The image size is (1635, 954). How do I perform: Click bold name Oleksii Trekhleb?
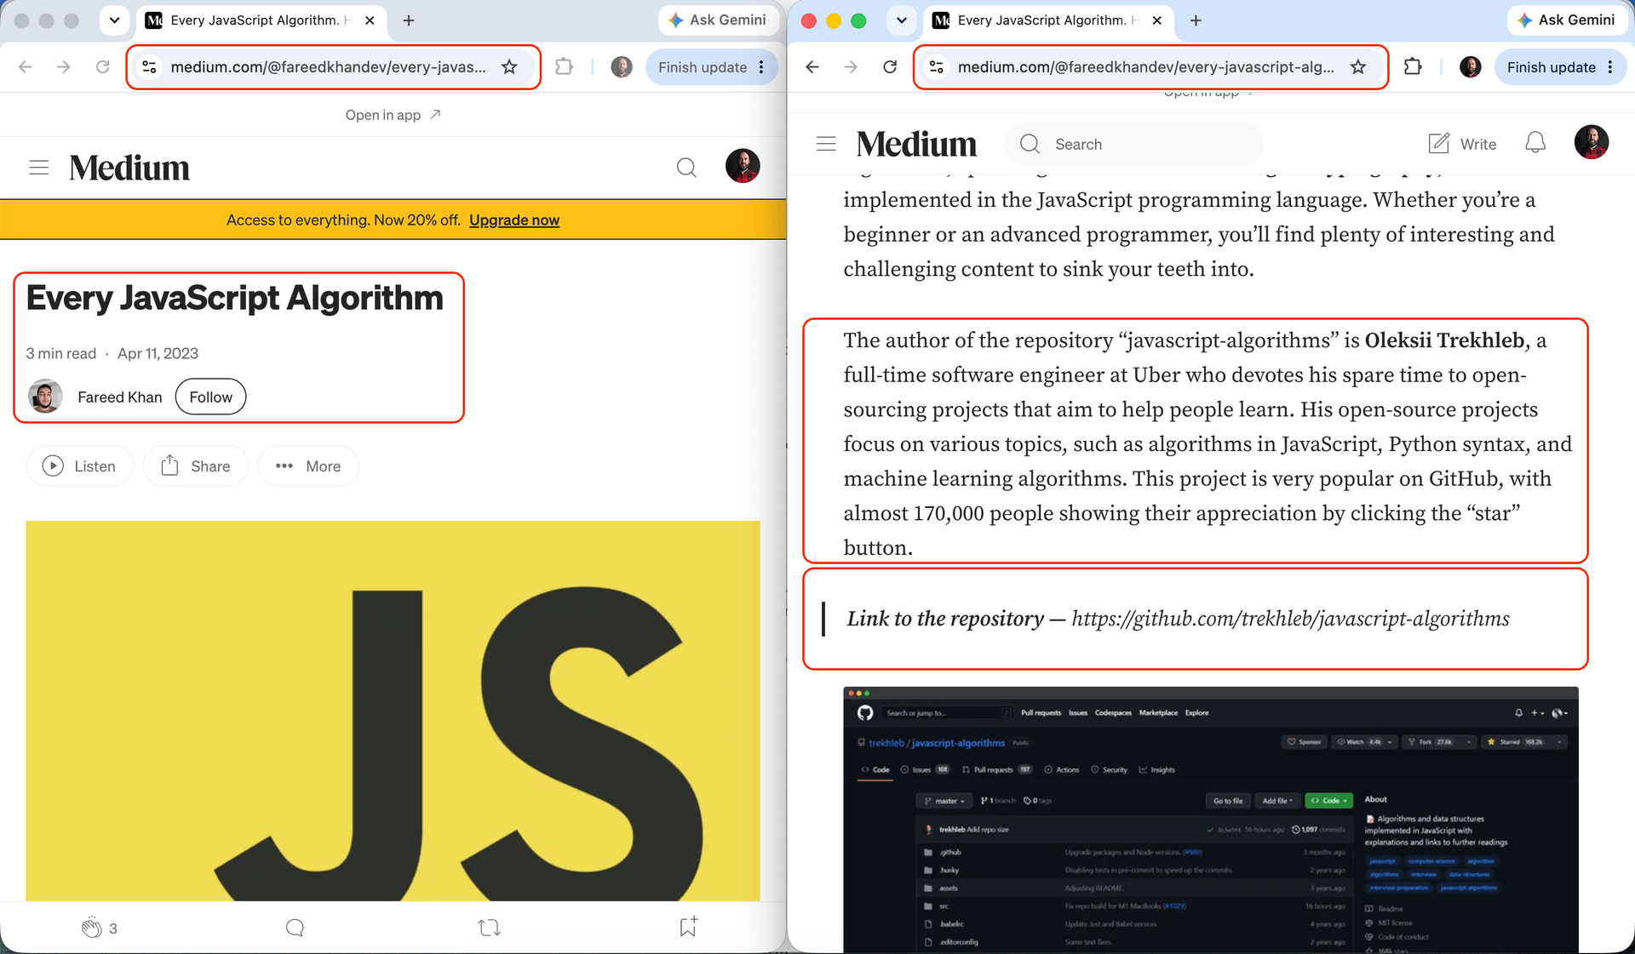pyautogui.click(x=1444, y=340)
